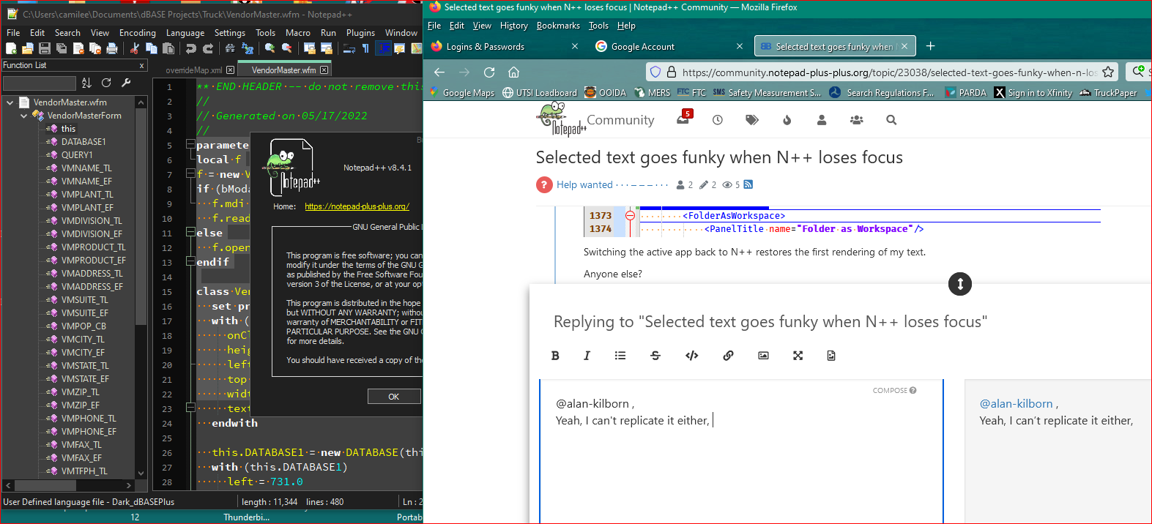Toggle fullscreen composer mode
1152x524 pixels.
click(798, 356)
